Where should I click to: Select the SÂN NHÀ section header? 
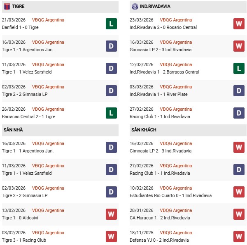click(x=13, y=130)
